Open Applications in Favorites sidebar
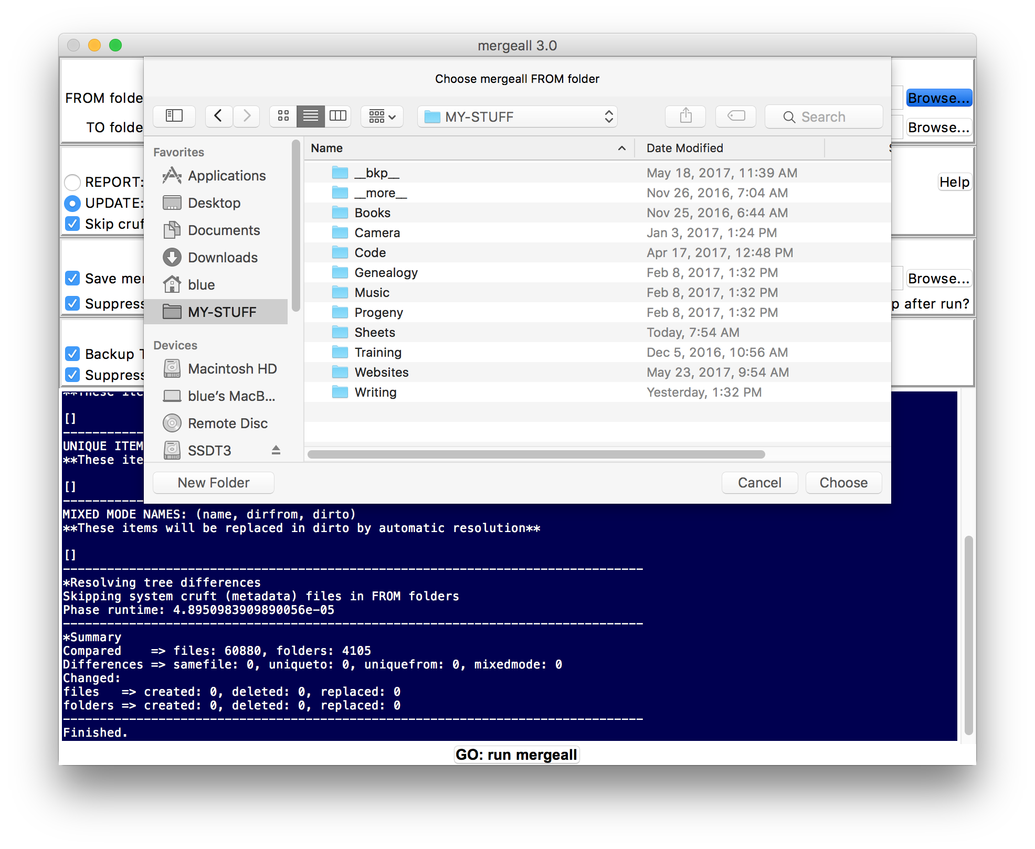 tap(216, 176)
